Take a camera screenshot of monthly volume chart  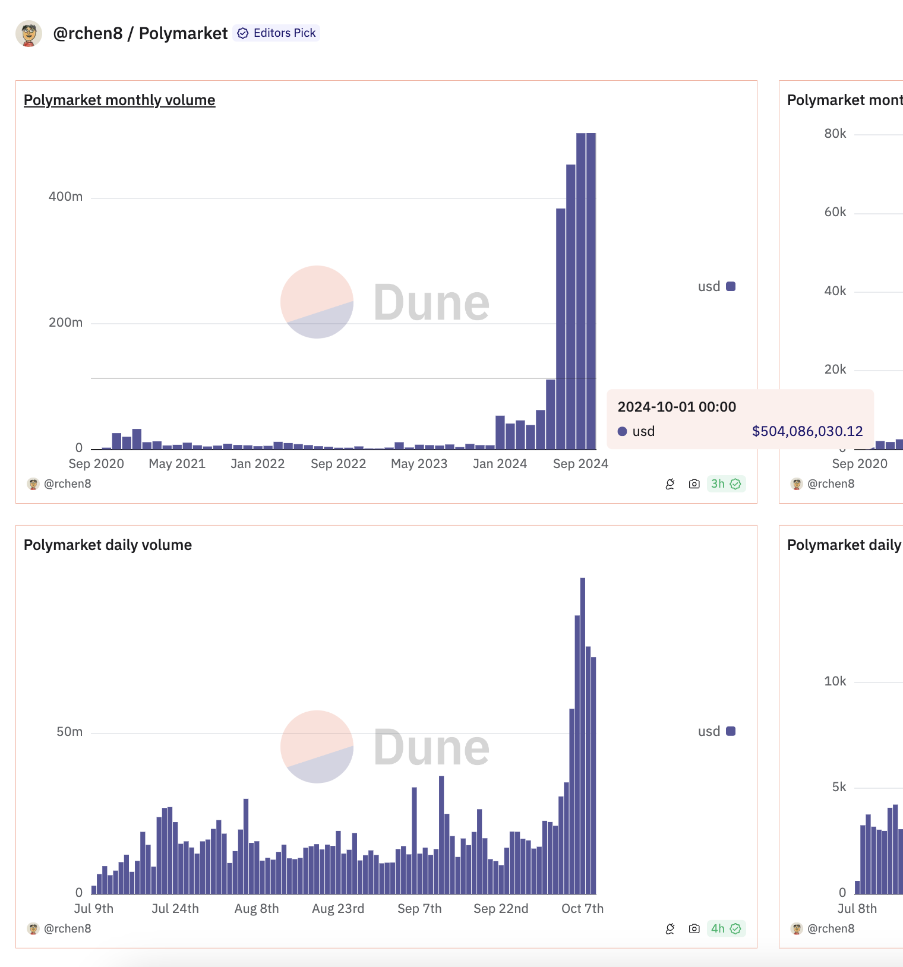[694, 484]
